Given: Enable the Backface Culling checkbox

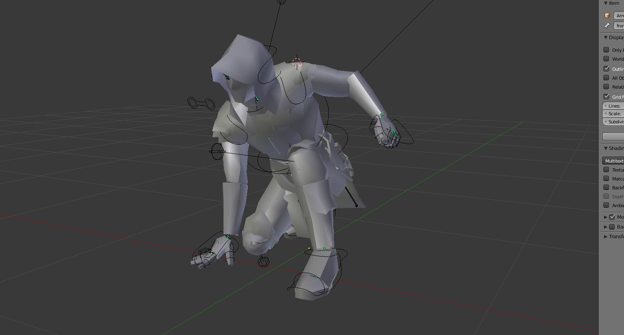Looking at the screenshot, I should 606,187.
